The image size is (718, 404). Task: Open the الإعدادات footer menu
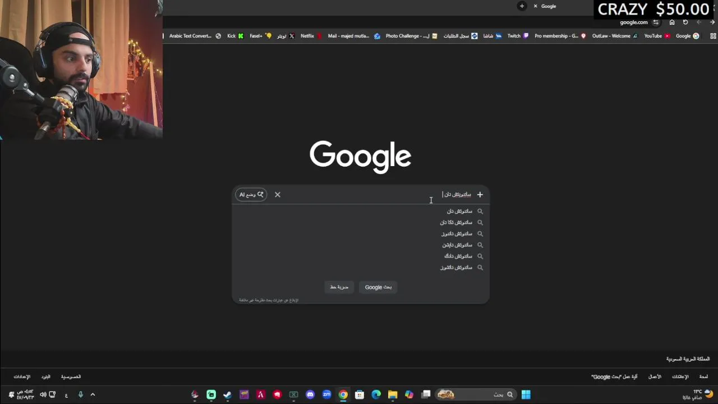click(x=22, y=377)
